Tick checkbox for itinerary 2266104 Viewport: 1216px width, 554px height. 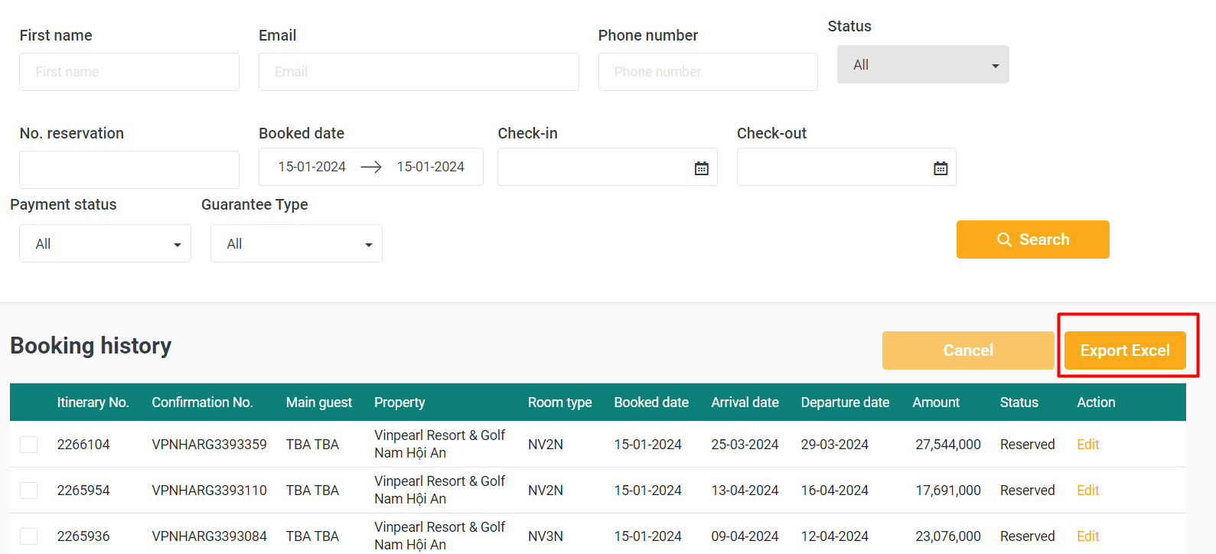pos(29,445)
